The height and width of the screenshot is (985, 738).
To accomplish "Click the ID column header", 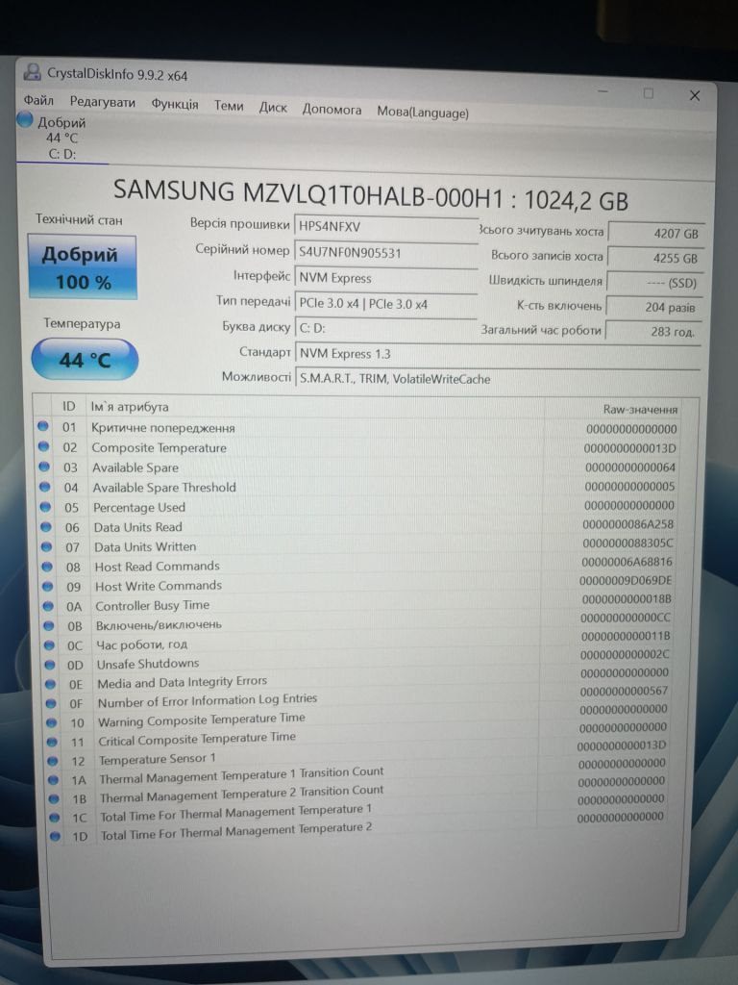I will point(68,407).
